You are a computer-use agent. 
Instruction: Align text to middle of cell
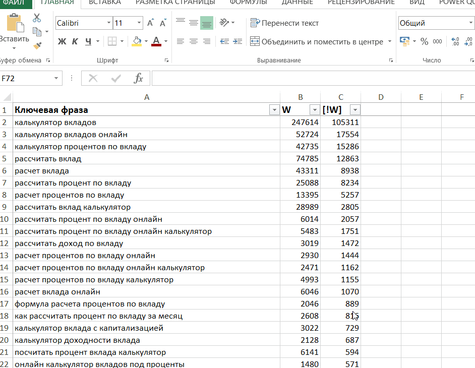coord(194,23)
